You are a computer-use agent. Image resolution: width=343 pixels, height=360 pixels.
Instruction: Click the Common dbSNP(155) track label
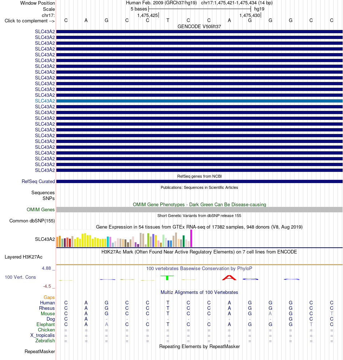pyautogui.click(x=32, y=221)
